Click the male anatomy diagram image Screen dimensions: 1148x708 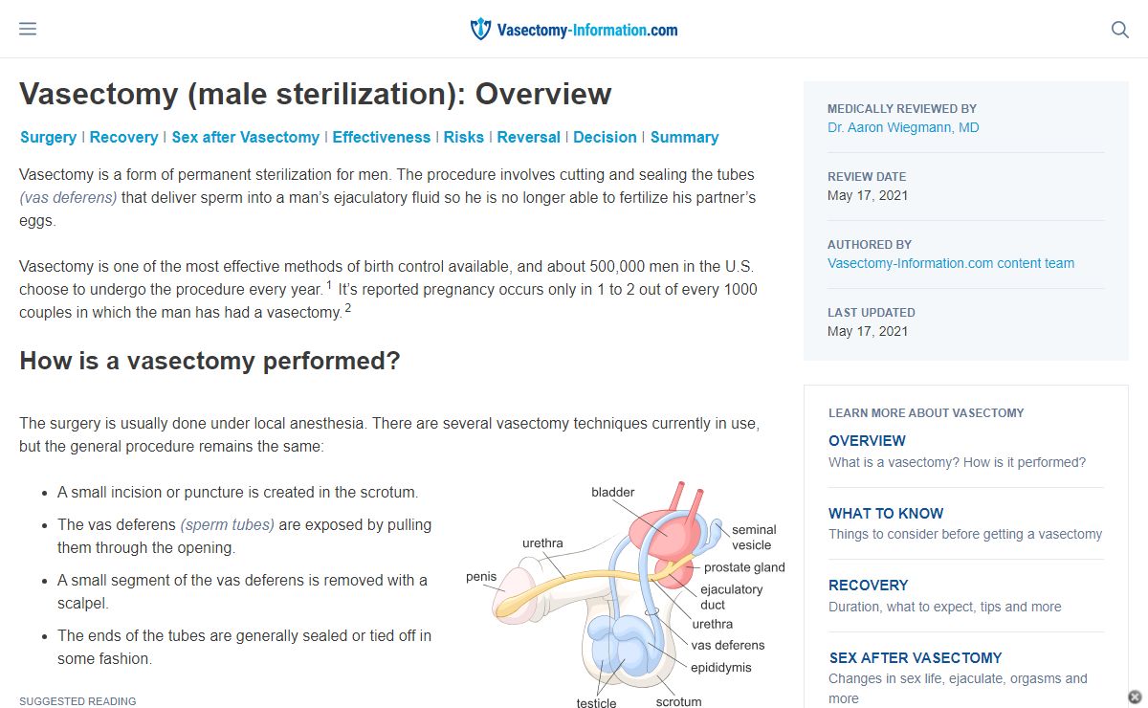click(627, 593)
